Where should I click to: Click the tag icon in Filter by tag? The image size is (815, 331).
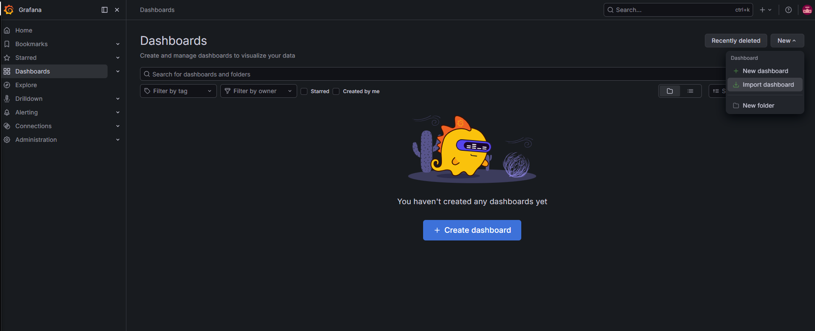click(147, 91)
